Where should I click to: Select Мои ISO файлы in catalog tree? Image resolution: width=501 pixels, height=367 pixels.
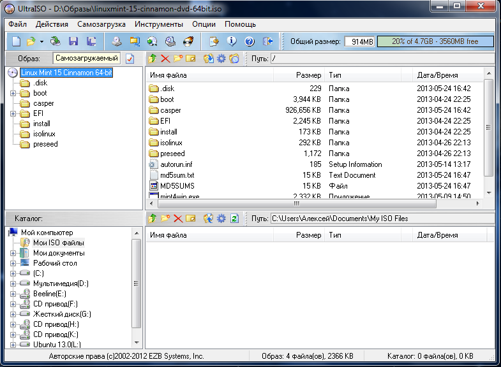click(59, 243)
